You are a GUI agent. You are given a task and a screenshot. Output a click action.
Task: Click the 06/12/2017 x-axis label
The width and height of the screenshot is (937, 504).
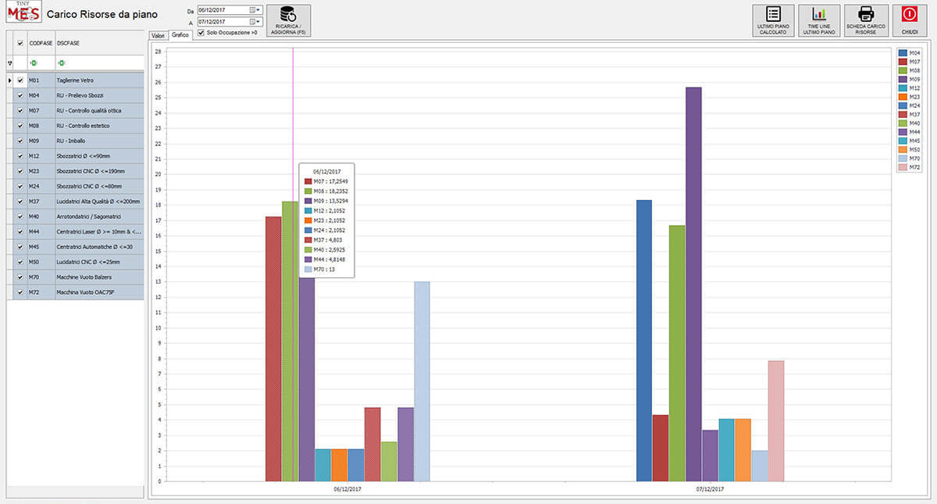347,489
